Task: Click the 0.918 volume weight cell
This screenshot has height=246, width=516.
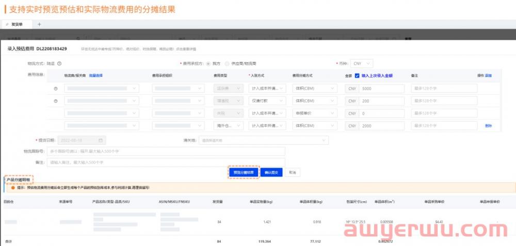Action: tap(317, 222)
